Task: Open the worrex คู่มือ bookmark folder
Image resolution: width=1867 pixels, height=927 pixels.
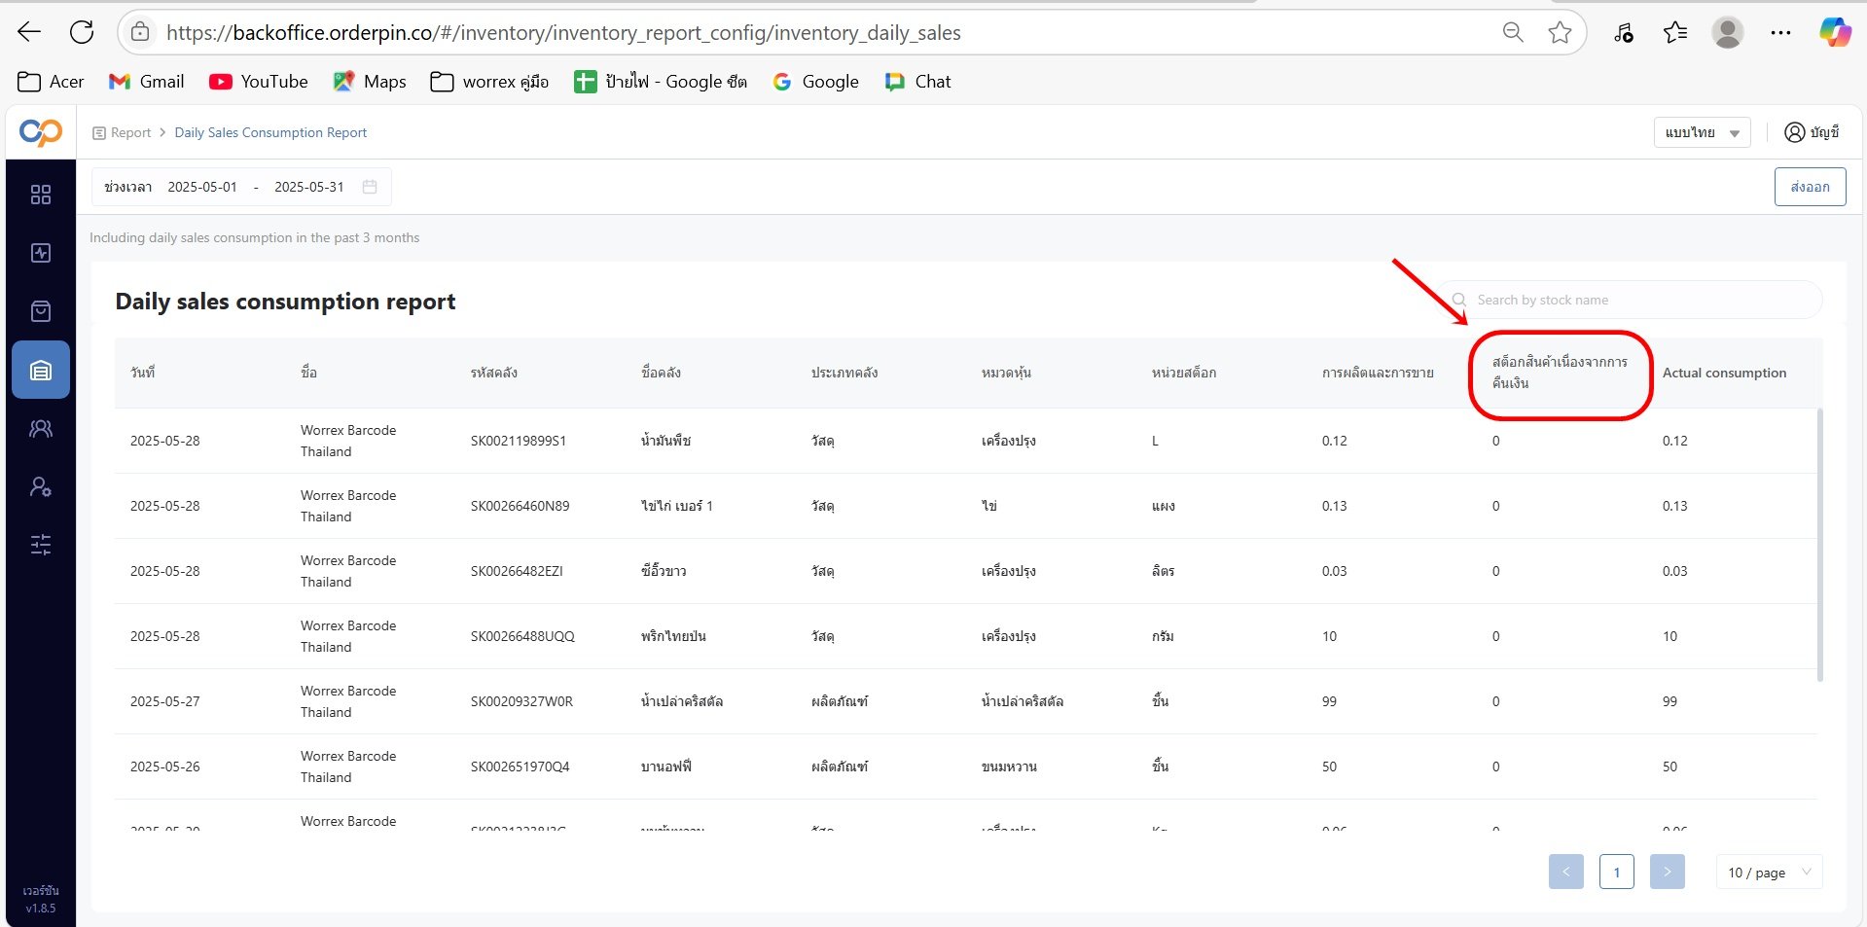Action: pos(489,82)
